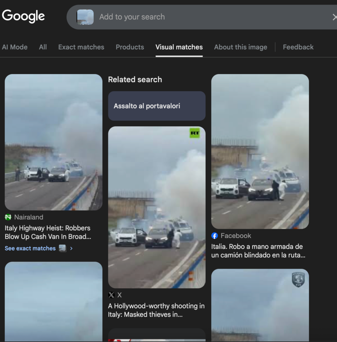The height and width of the screenshot is (342, 337).
Task: Click the small image icon beside See exact matches
Action: [x=63, y=248]
